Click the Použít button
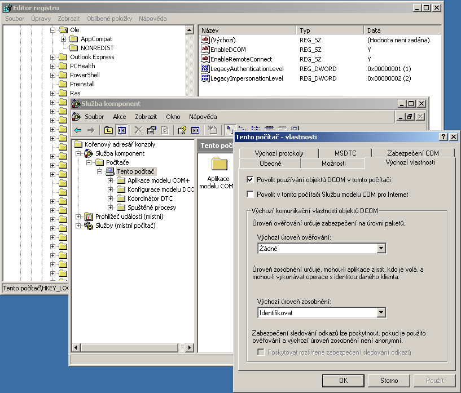The height and width of the screenshot is (393, 461). (x=434, y=381)
